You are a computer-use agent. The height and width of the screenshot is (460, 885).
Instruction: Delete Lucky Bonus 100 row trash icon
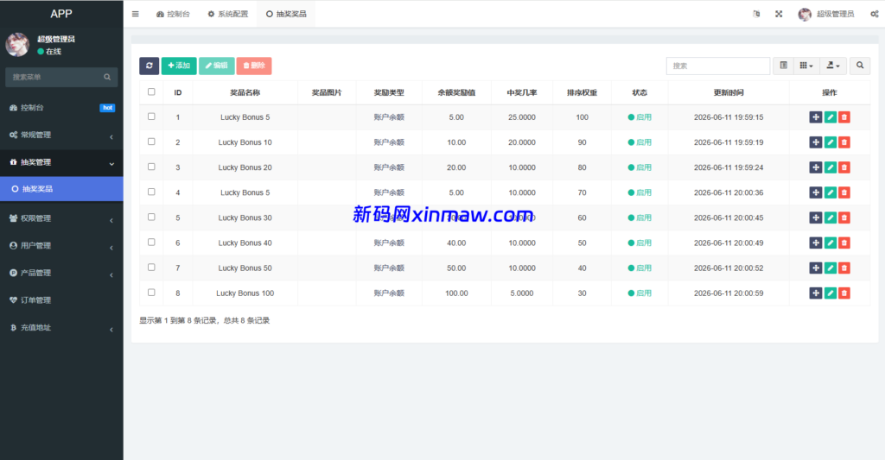pos(844,293)
